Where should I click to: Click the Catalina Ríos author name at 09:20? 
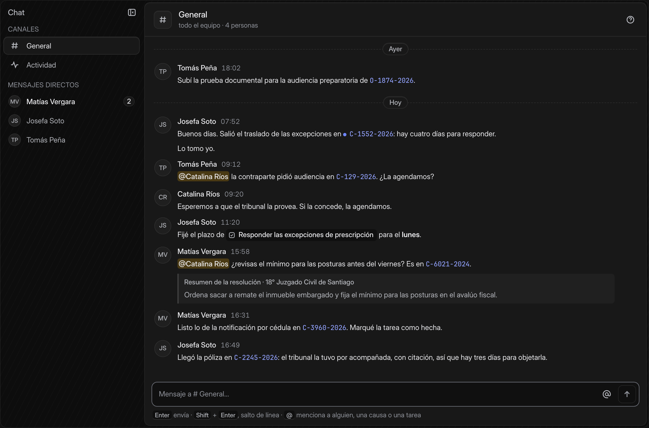(199, 194)
